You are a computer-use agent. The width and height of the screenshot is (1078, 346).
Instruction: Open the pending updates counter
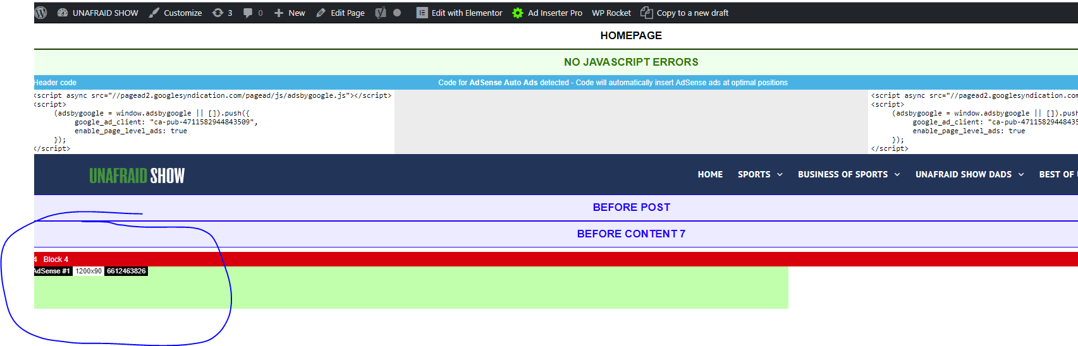click(x=222, y=13)
